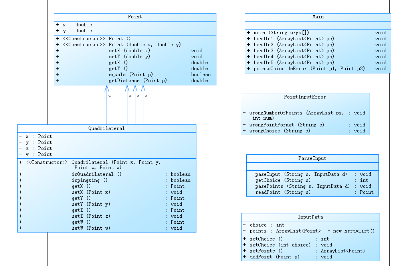Select the 'w : Point' attribute in Quadrilateral
This screenshot has height=266, width=398.
[x=36, y=154]
